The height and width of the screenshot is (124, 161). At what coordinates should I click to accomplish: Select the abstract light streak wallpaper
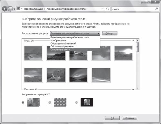pos(101,75)
